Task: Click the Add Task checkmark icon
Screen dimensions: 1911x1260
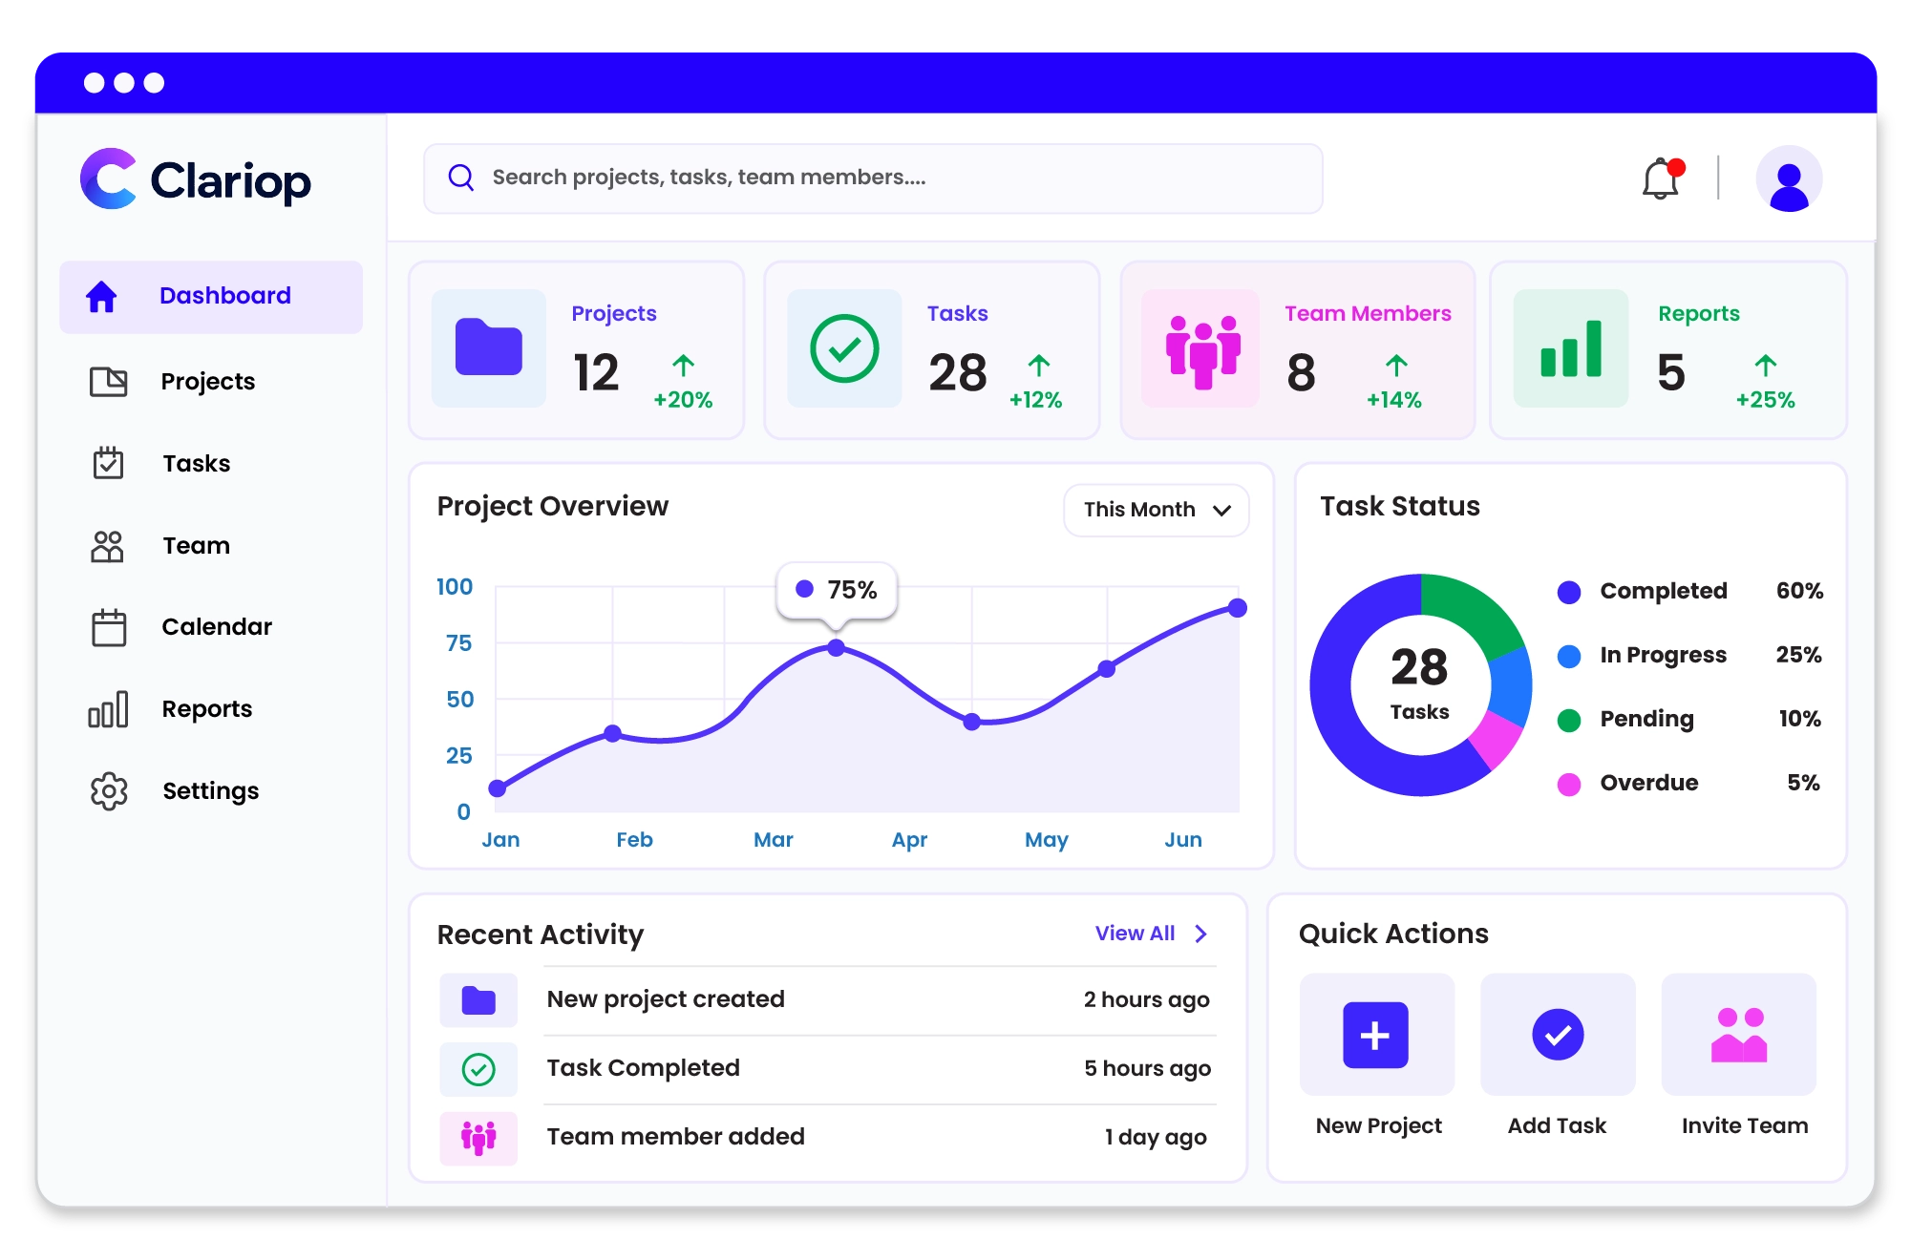Action: click(1558, 1035)
